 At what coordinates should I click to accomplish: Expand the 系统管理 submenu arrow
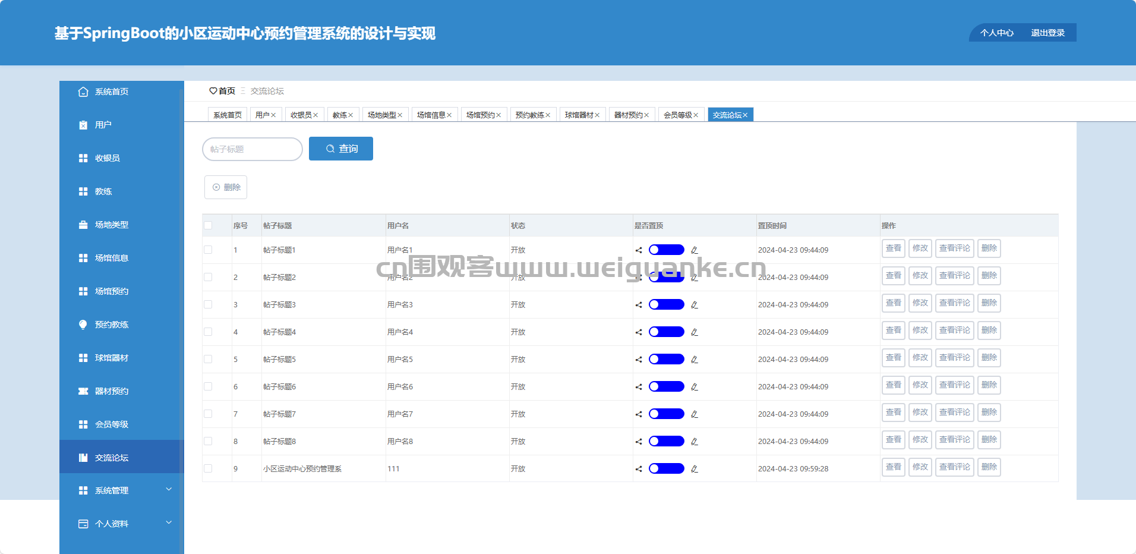pyautogui.click(x=169, y=489)
